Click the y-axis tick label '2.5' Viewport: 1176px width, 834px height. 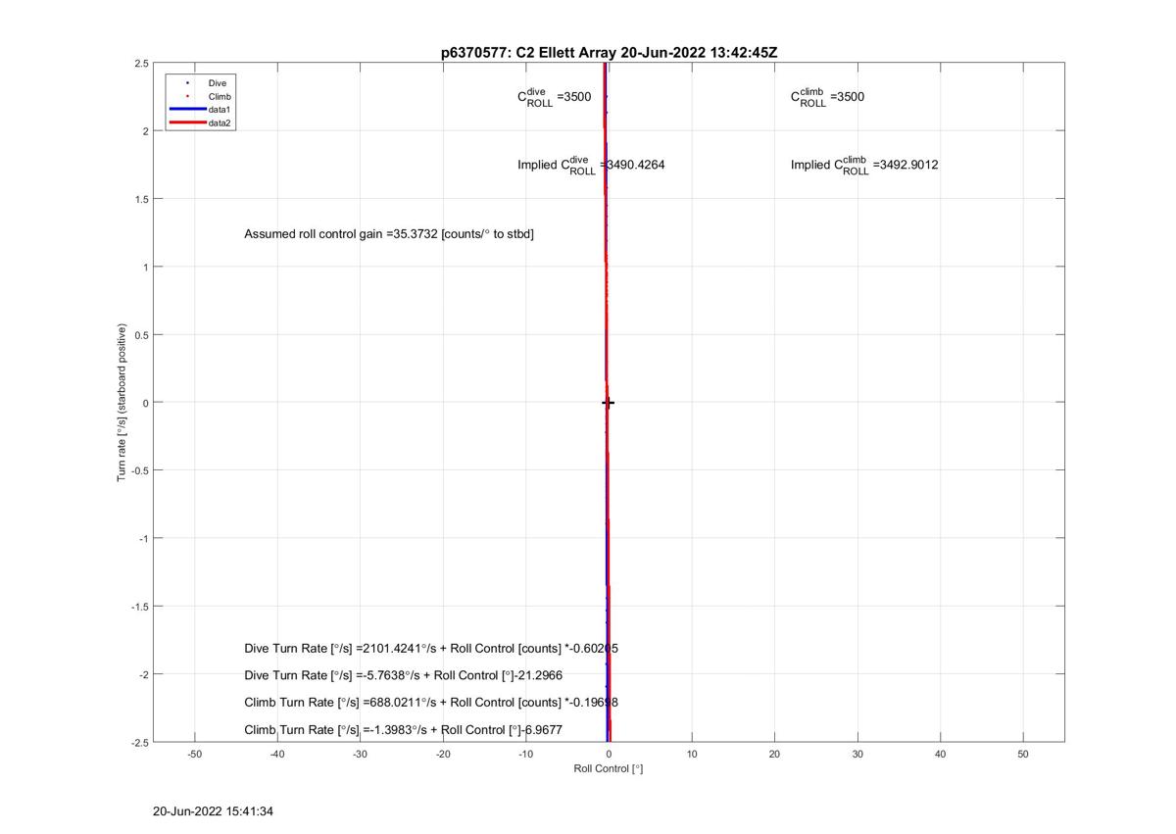(141, 64)
